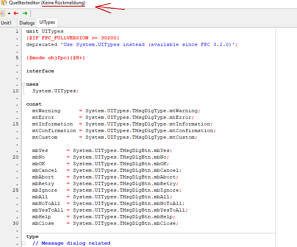Click 'System.UITypes.TMsgDlgType.mtCustom;' value
Screen dimensions: 297x247
point(141,137)
